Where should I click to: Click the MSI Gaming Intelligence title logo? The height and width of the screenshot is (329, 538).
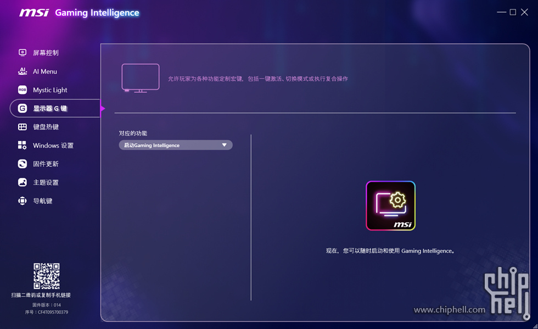[x=79, y=13]
